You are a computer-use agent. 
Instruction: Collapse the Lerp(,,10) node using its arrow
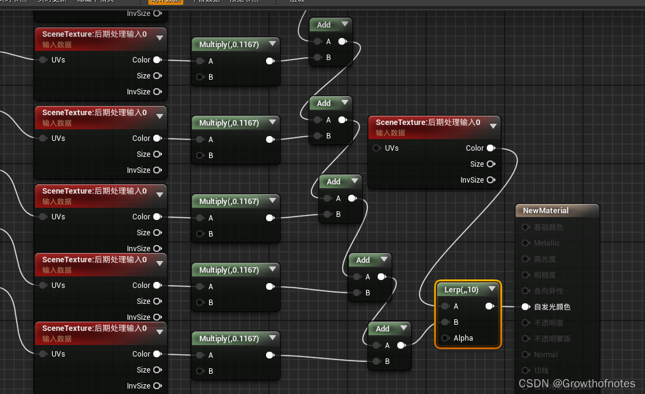[x=492, y=289]
